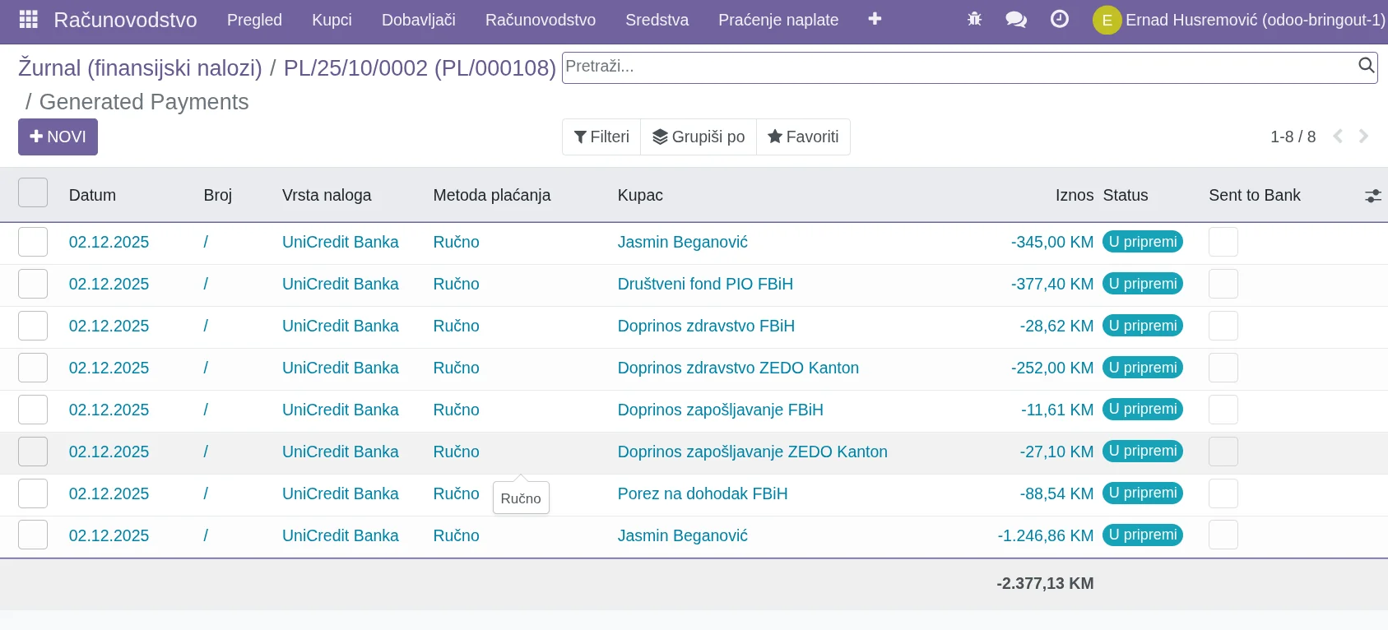Open the Praćenje naplate menu
The width and height of the screenshot is (1388, 630).
(x=778, y=20)
